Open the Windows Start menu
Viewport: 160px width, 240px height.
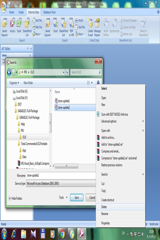coord(4,234)
